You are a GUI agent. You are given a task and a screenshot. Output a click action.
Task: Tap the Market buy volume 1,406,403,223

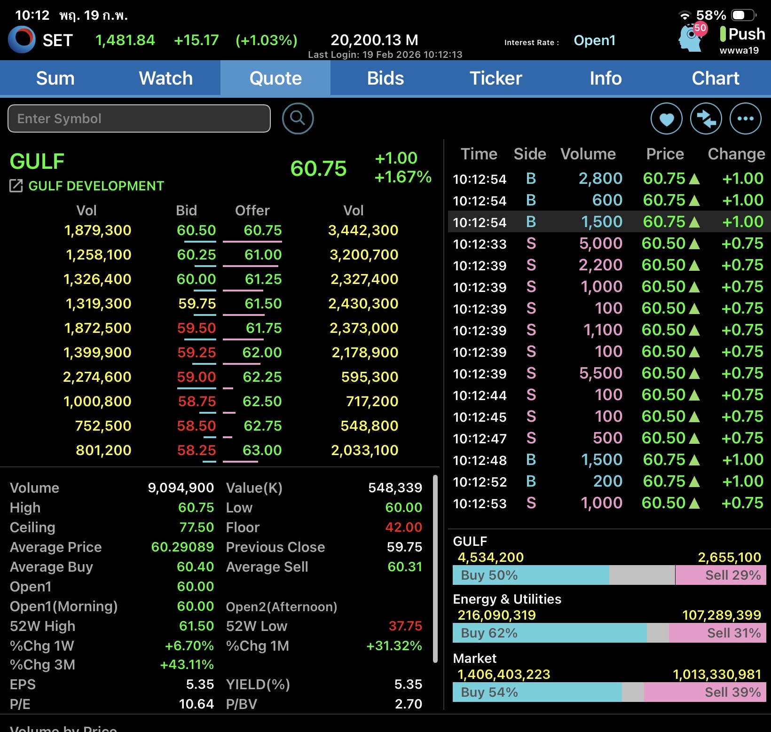pos(504,675)
